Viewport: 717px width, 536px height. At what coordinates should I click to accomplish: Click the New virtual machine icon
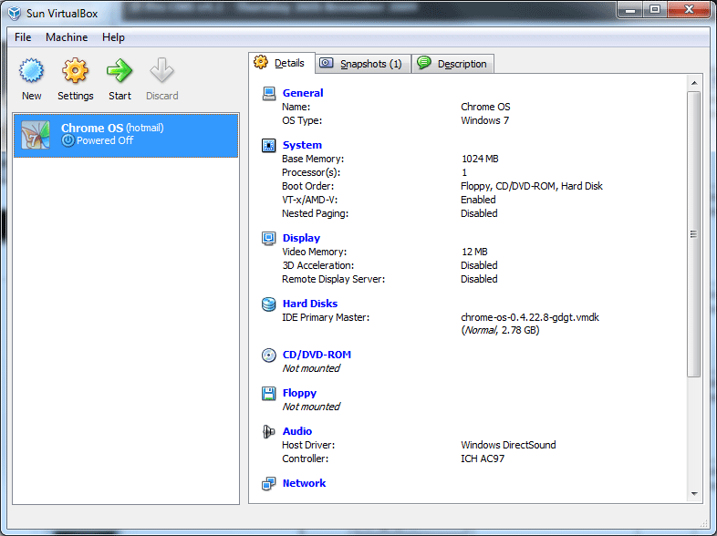coord(31,71)
